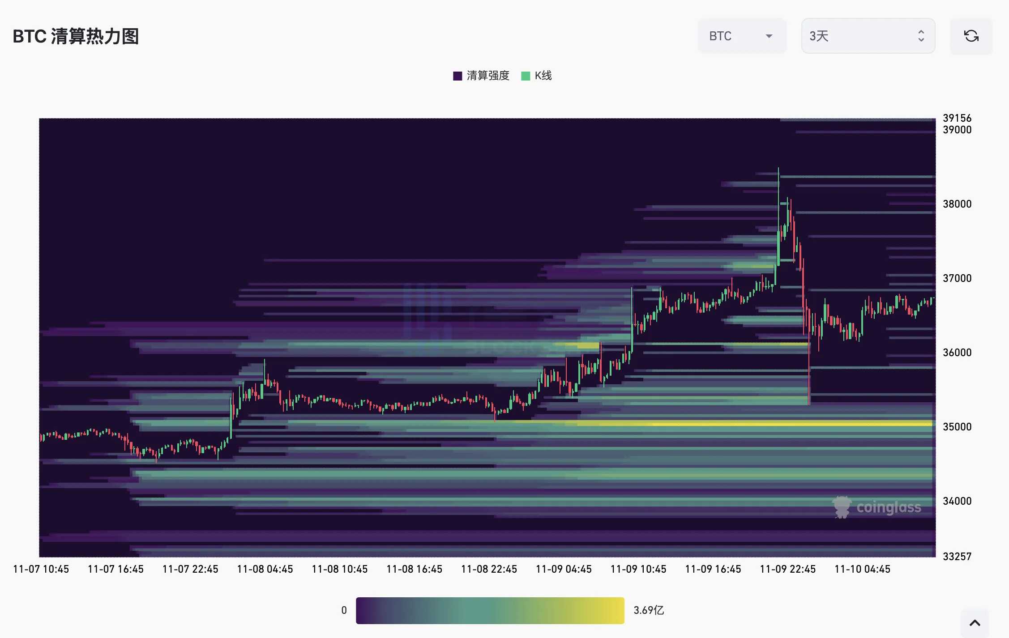This screenshot has width=1009, height=638.
Task: Click the green K线 legend square
Action: click(526, 76)
